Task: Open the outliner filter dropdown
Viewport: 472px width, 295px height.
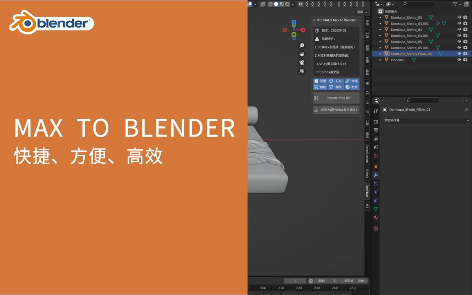Action: point(457,4)
